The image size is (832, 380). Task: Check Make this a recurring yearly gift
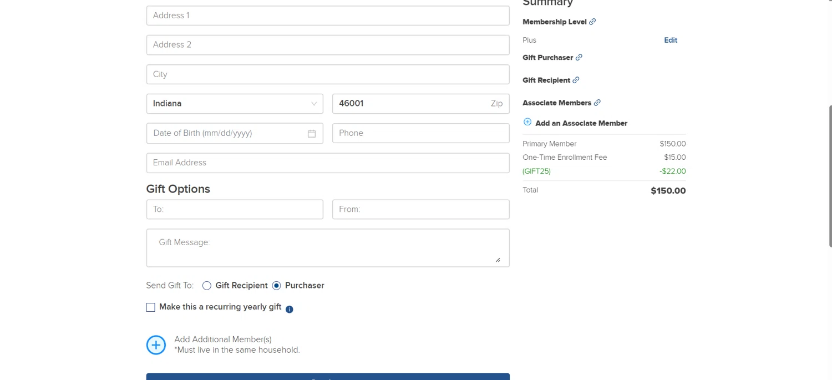point(151,307)
